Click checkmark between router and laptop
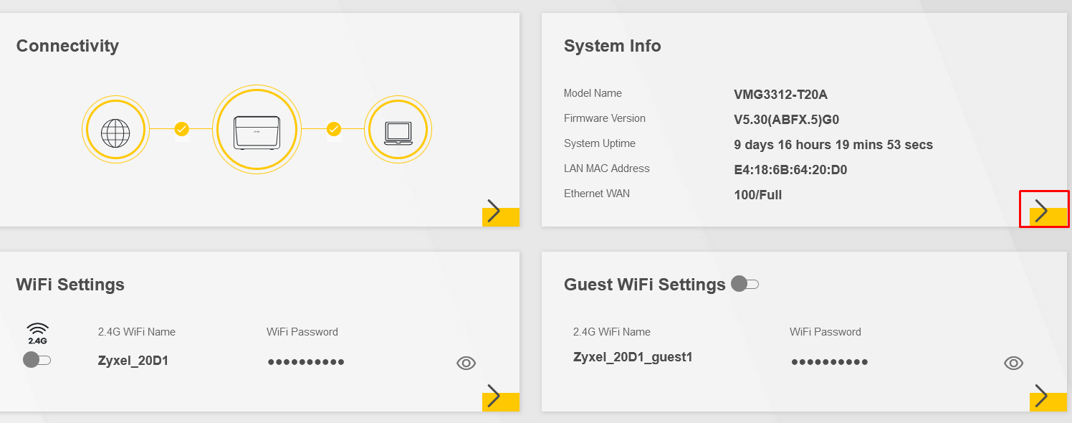1072x423 pixels. pyautogui.click(x=333, y=129)
